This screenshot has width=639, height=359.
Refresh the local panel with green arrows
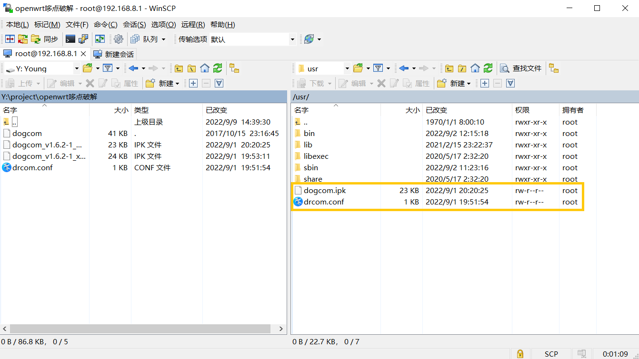(x=218, y=68)
